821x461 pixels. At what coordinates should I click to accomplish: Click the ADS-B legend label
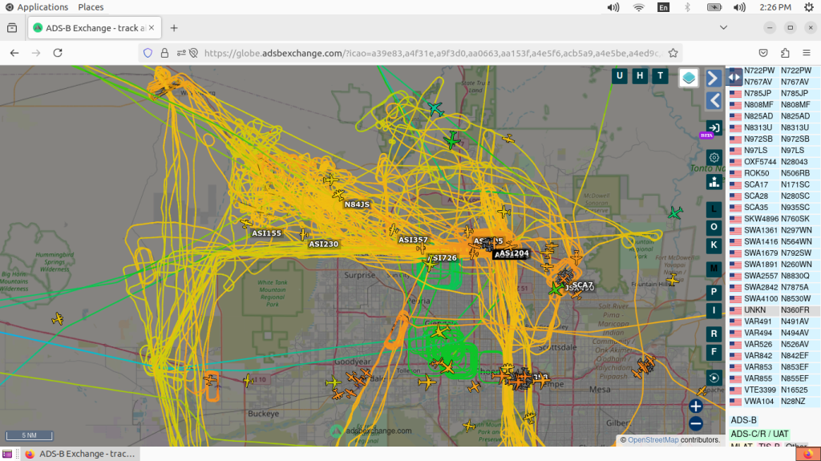(743, 420)
